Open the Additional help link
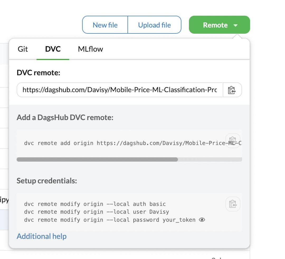Screen dimensions: 285x259 click(x=41, y=236)
